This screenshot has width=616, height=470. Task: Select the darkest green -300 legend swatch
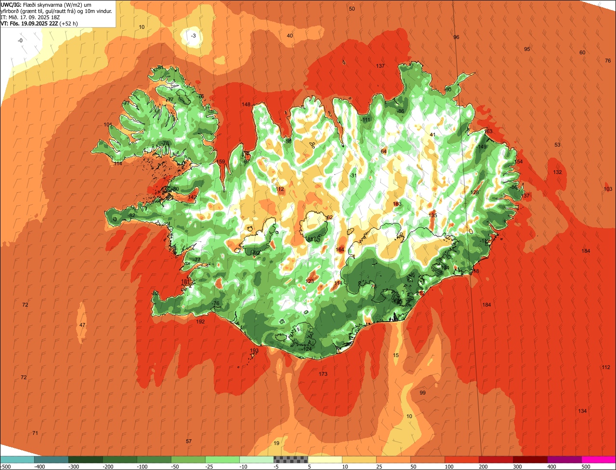pyautogui.click(x=86, y=459)
